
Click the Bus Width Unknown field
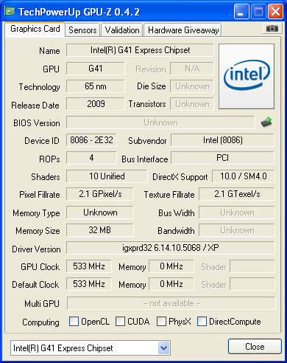click(237, 212)
